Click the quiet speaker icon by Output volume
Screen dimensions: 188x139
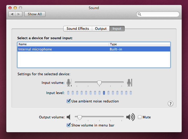69,117
